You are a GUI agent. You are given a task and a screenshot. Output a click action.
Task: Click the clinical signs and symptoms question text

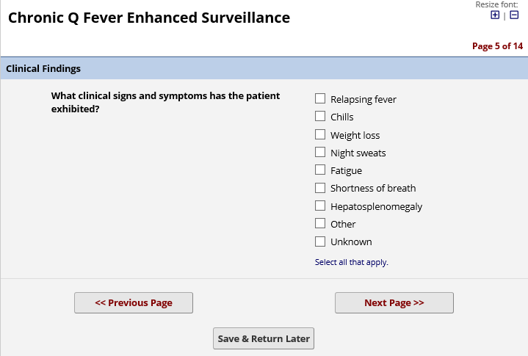click(165, 102)
